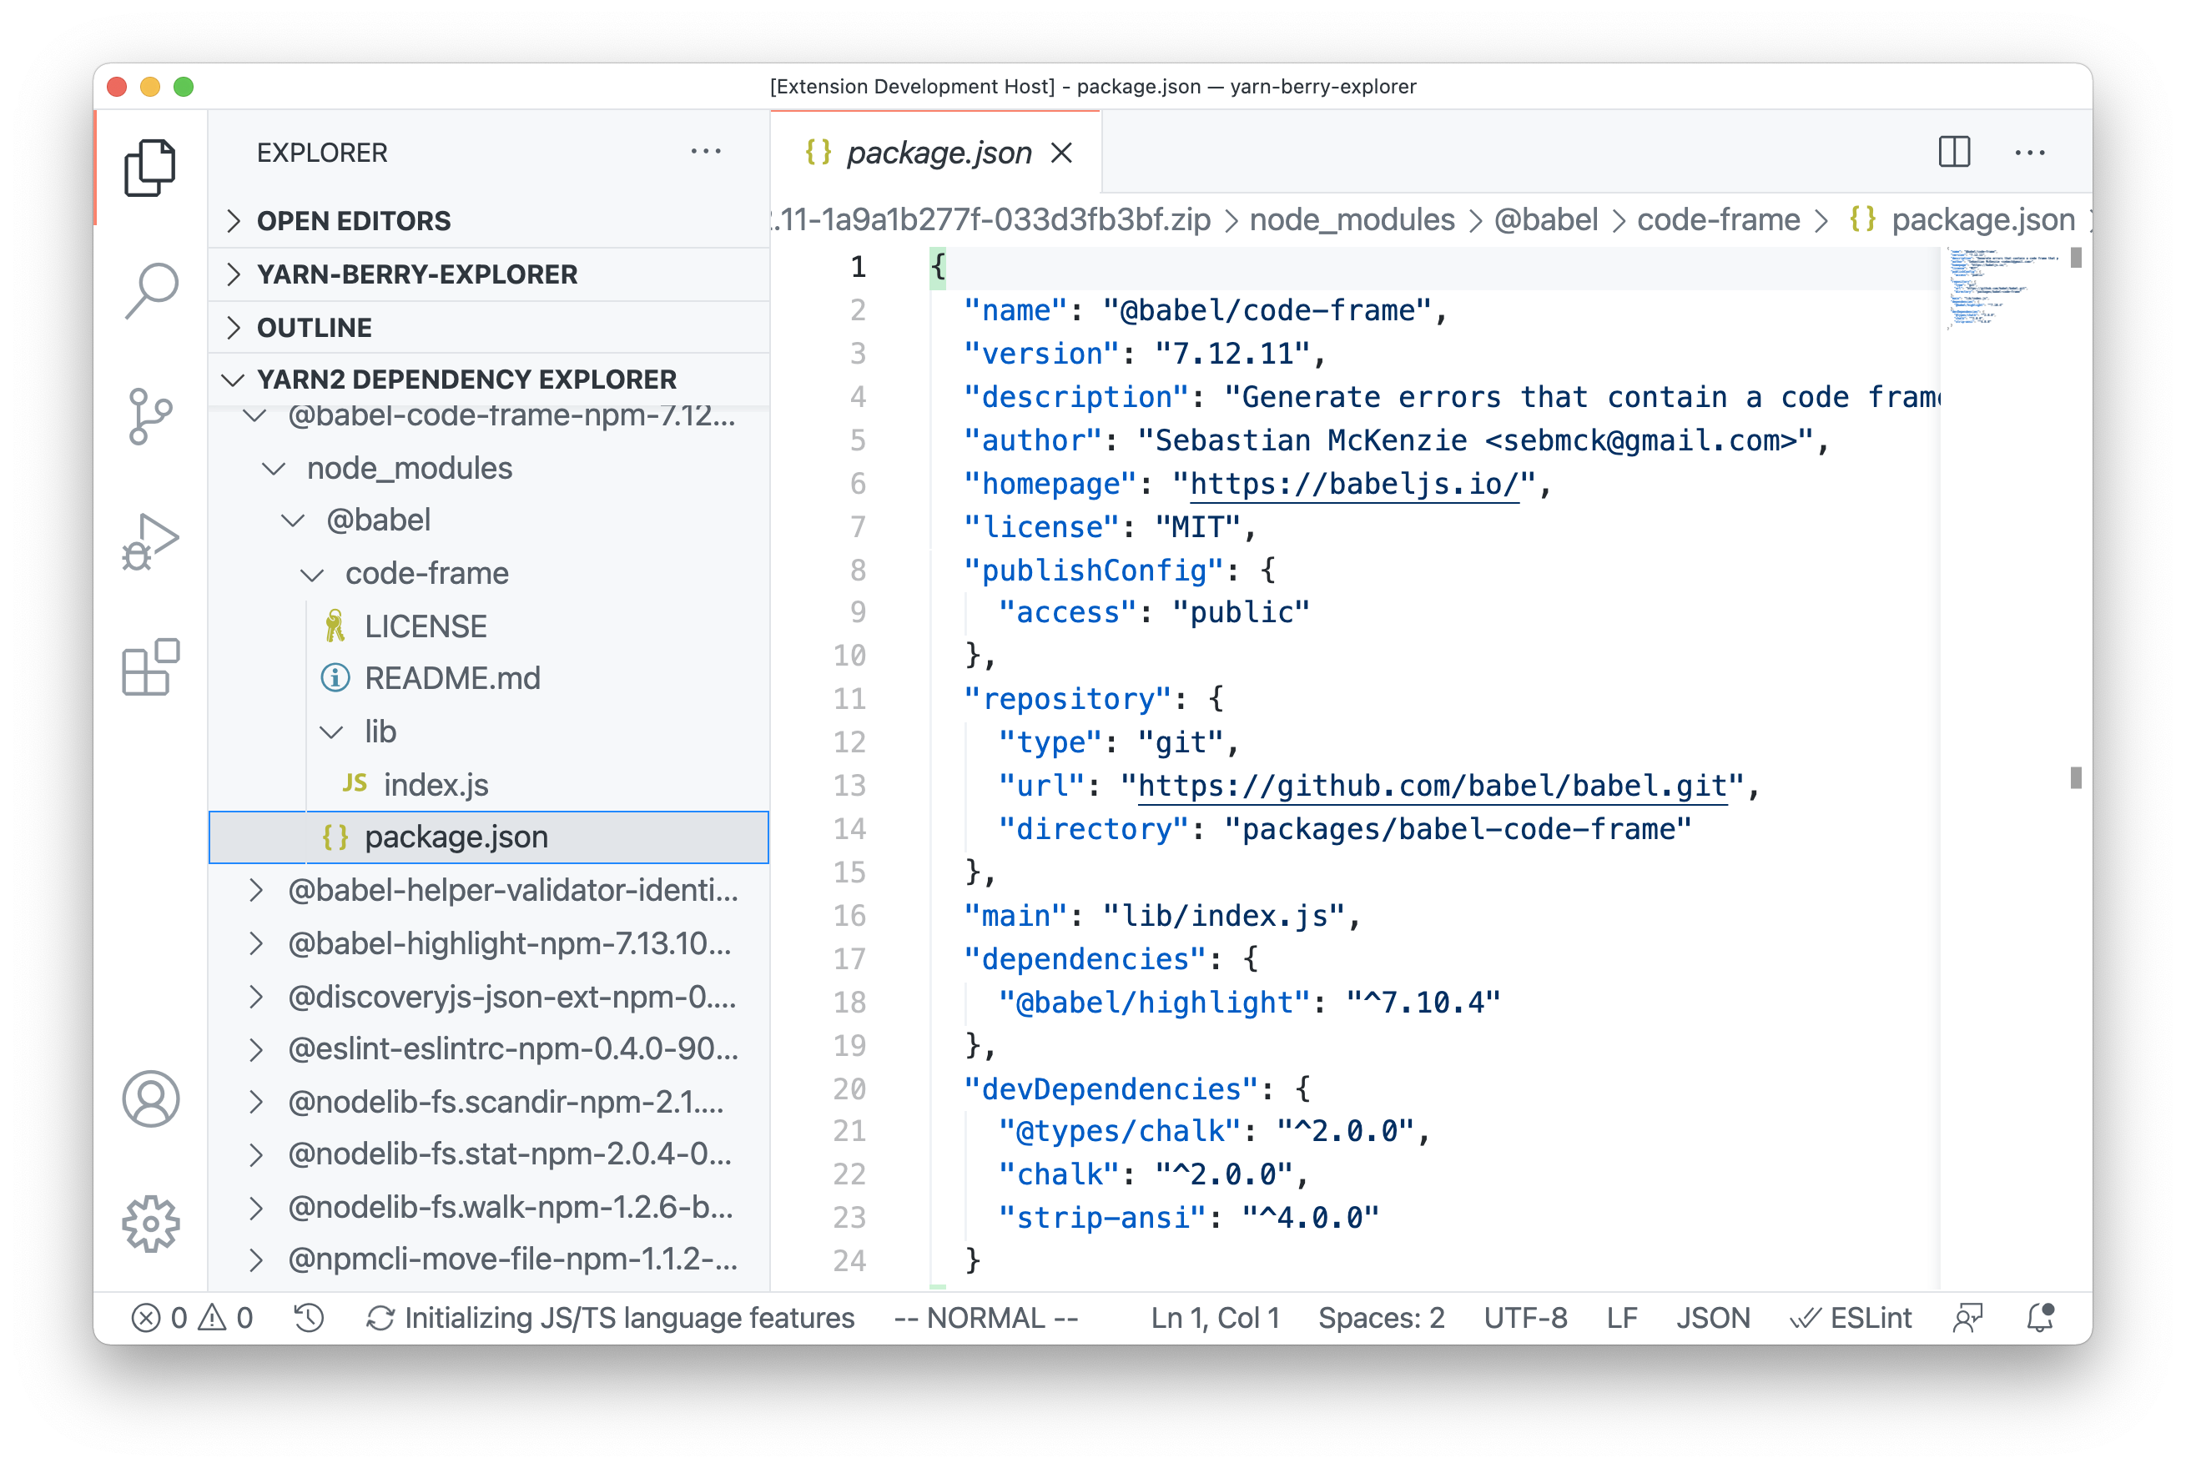Open the Extensions view
This screenshot has width=2186, height=1468.
click(151, 666)
